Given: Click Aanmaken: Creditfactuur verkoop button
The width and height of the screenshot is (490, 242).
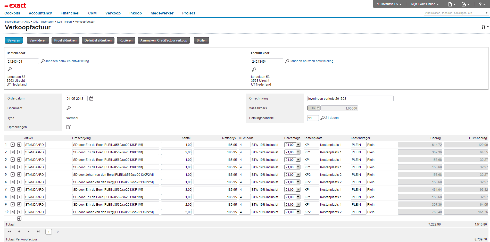Looking at the screenshot, I should [x=164, y=40].
